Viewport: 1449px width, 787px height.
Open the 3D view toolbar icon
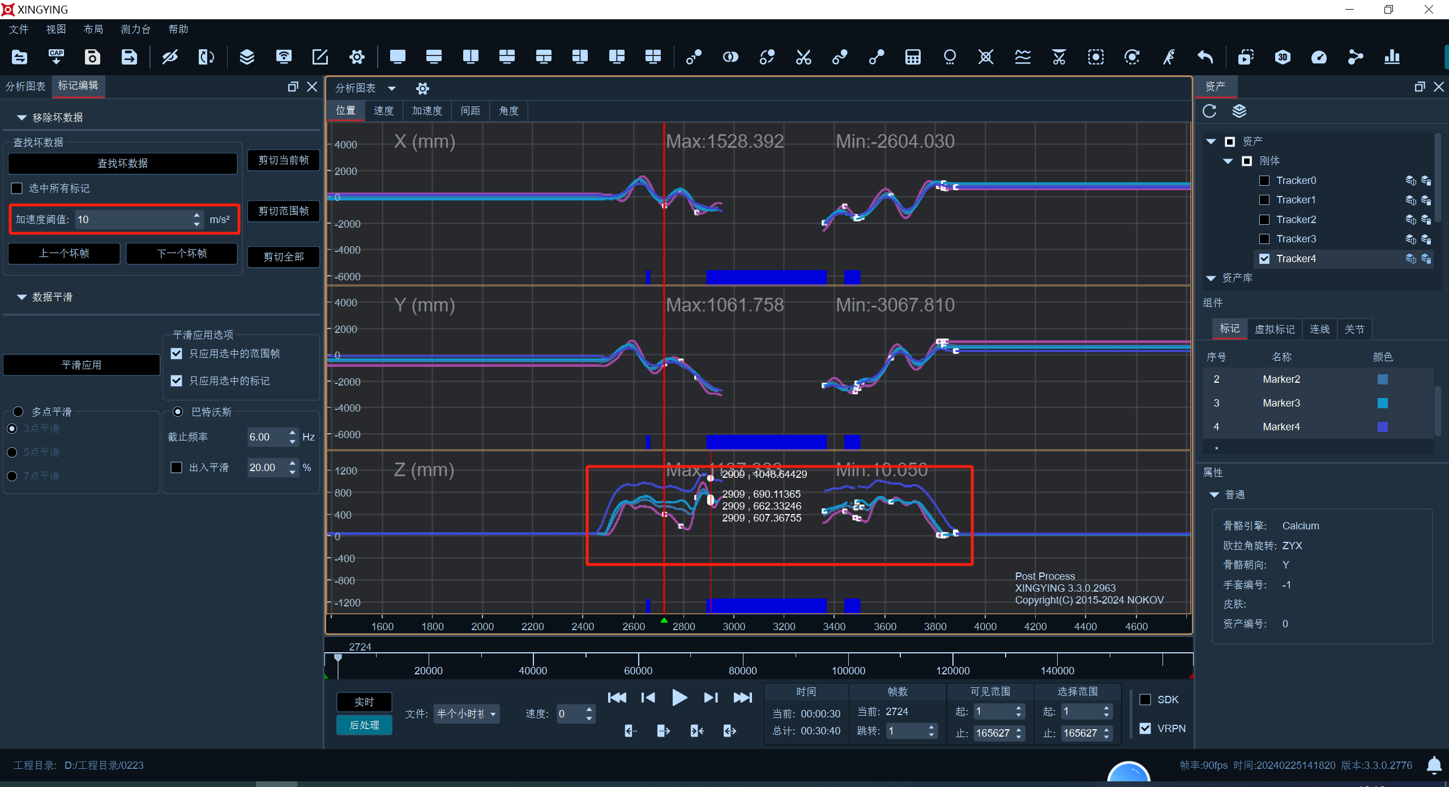[1283, 57]
